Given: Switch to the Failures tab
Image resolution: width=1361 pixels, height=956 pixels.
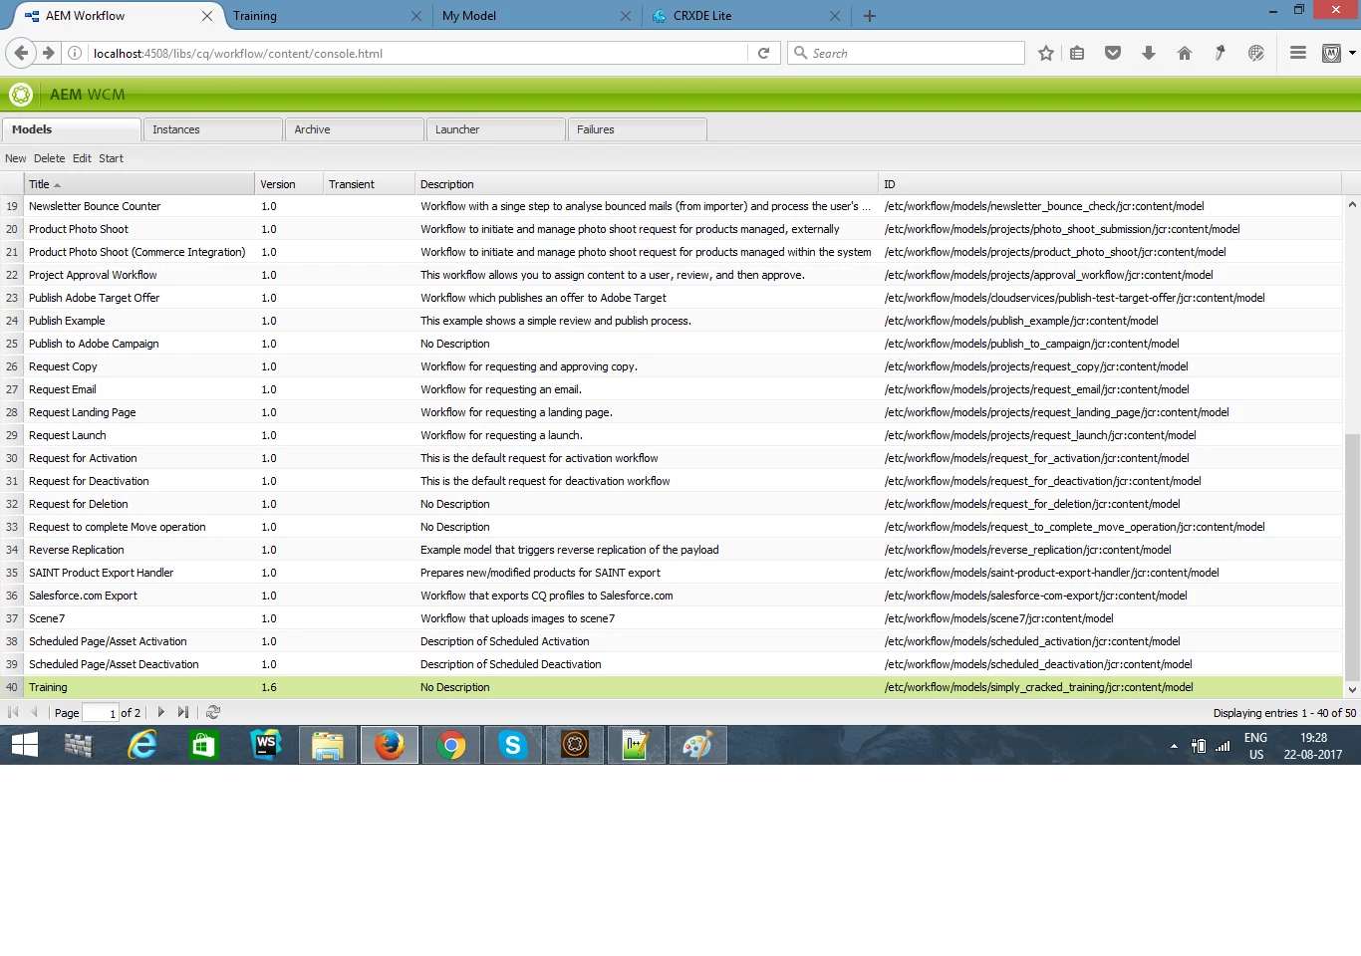Looking at the screenshot, I should (637, 129).
